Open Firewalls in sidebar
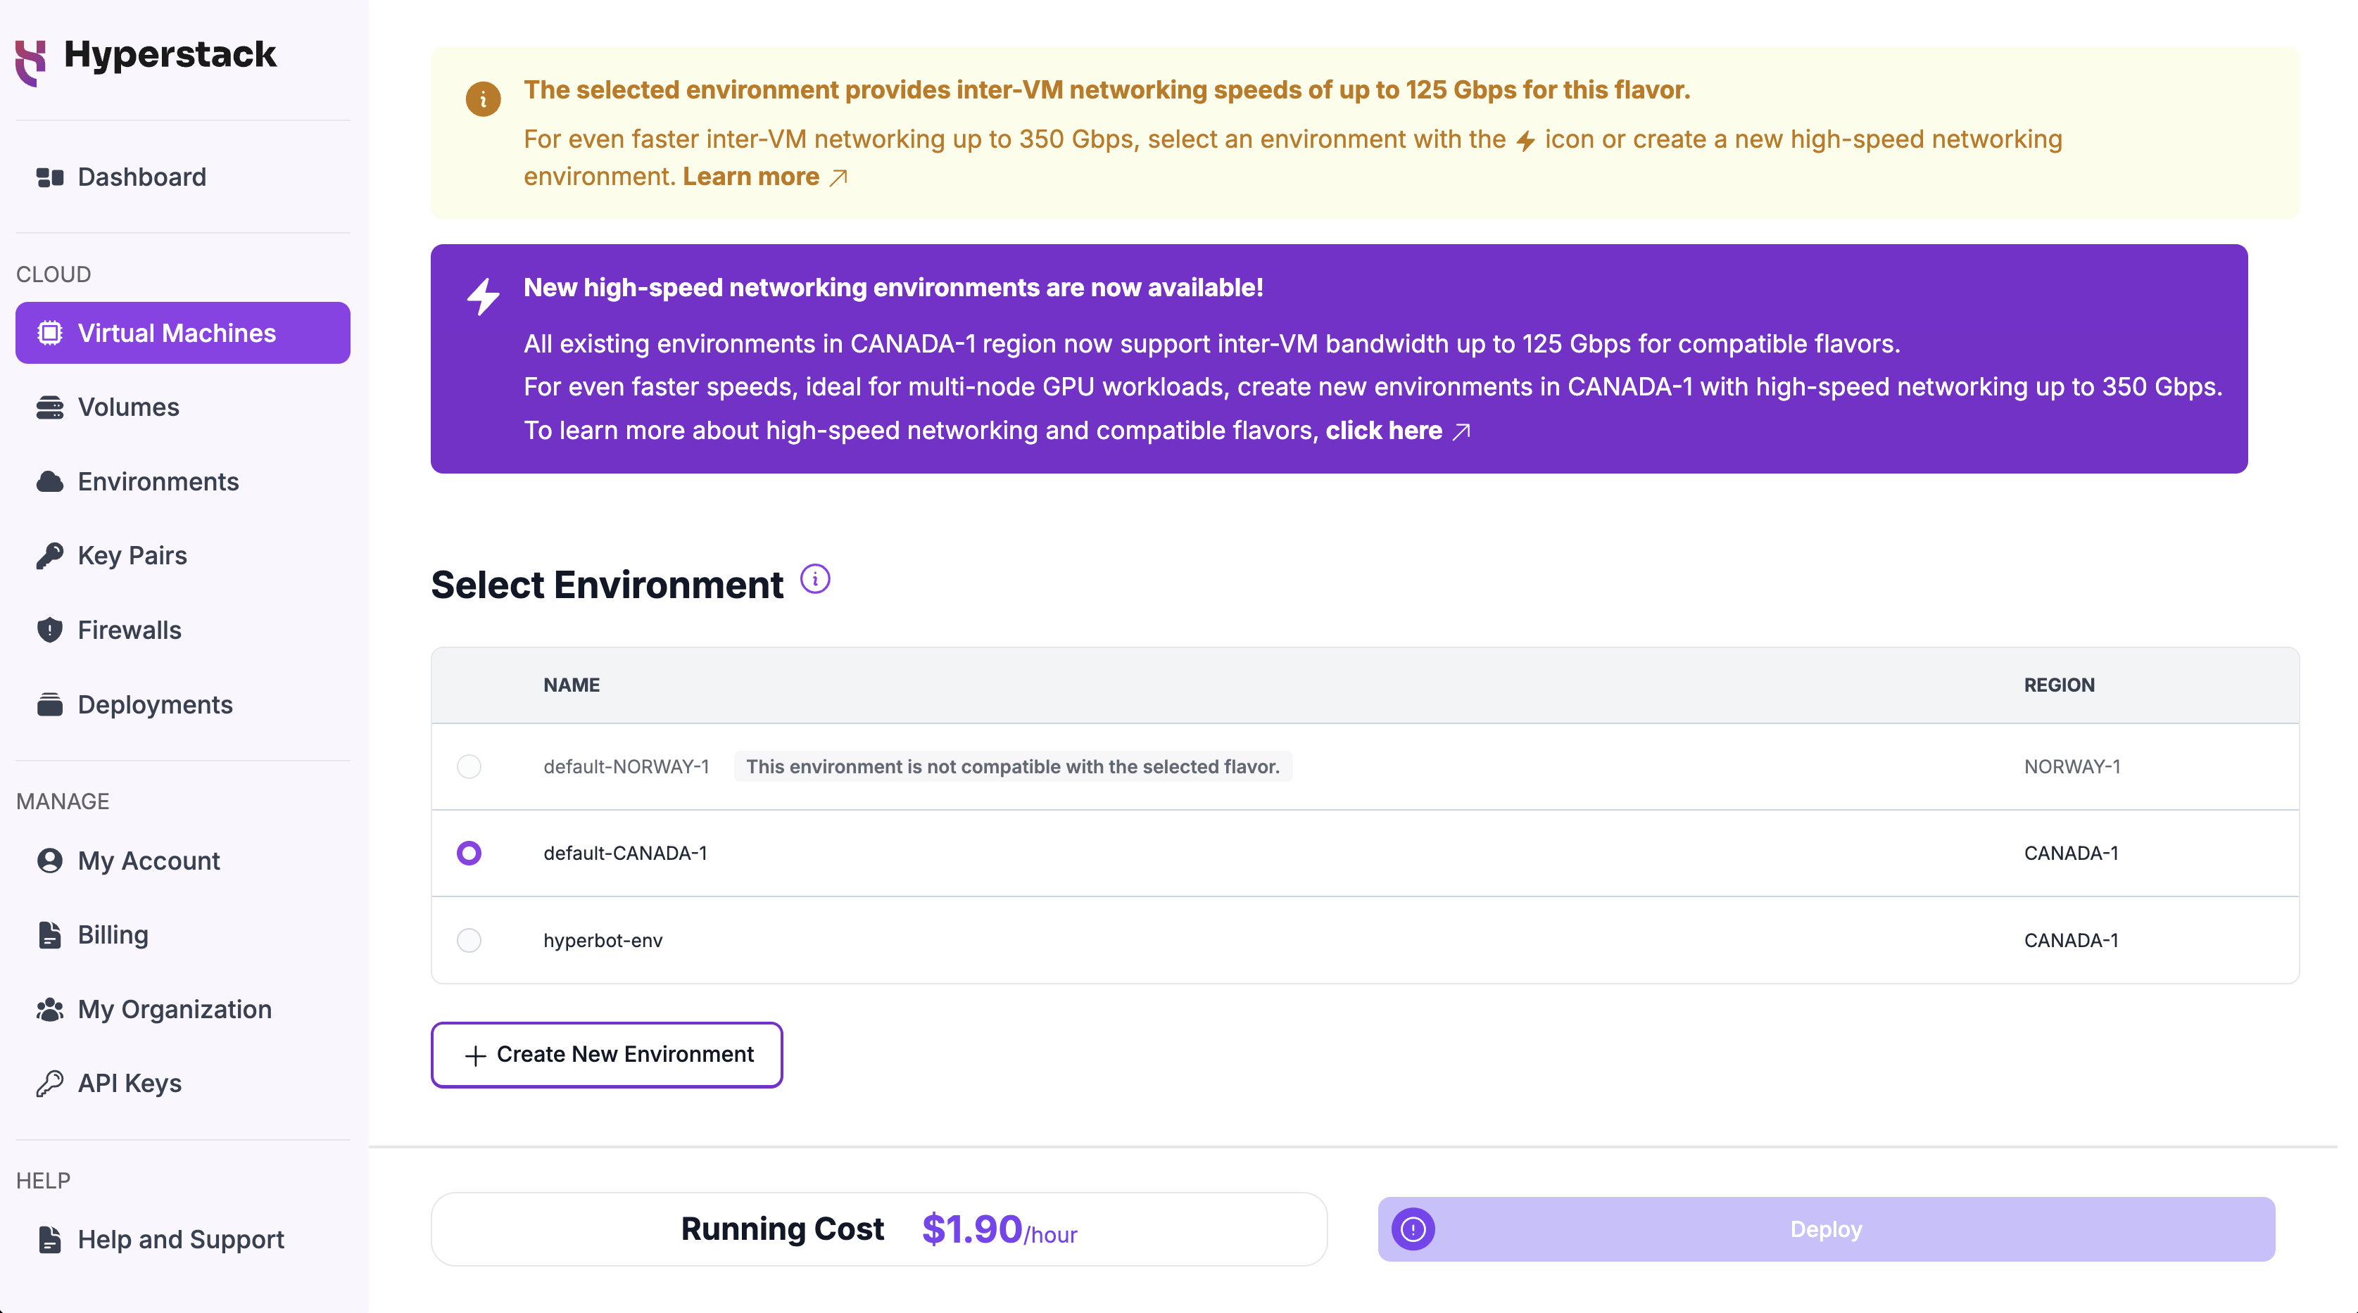Viewport: 2358px width, 1313px height. [130, 628]
